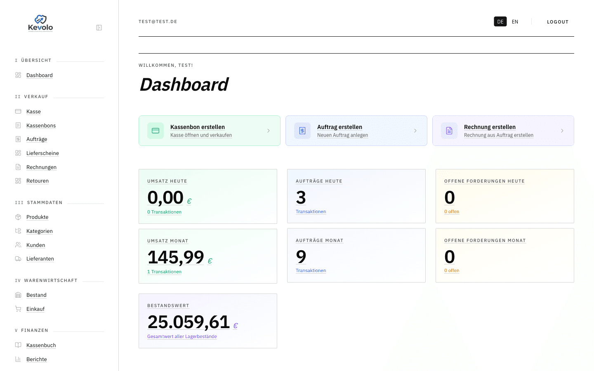Click the Auftrag erstellen title
This screenshot has height=371, width=594.
click(x=339, y=127)
